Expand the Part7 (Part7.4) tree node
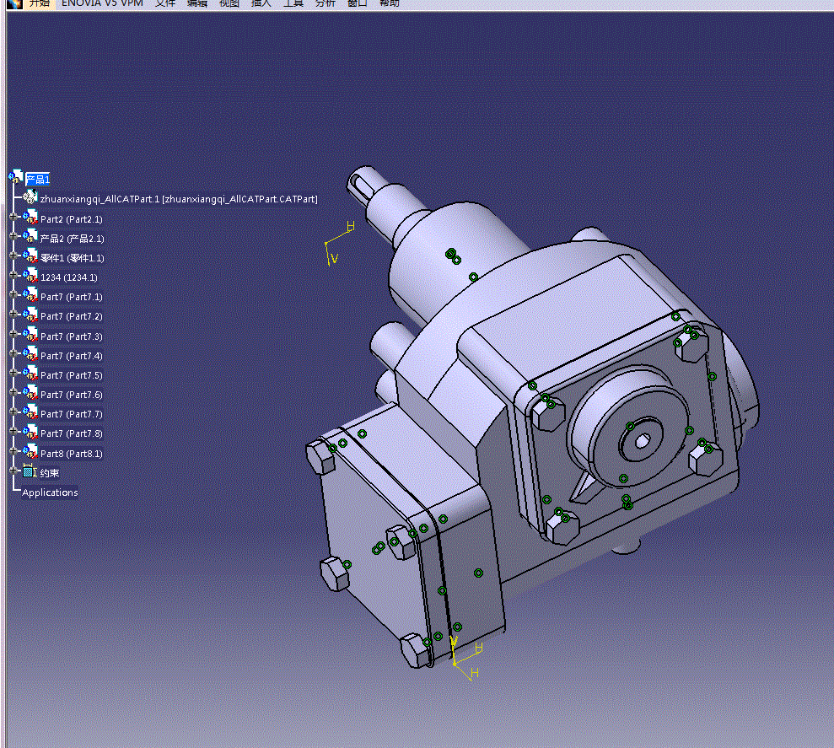Screen dimensions: 834x748 pos(13,353)
